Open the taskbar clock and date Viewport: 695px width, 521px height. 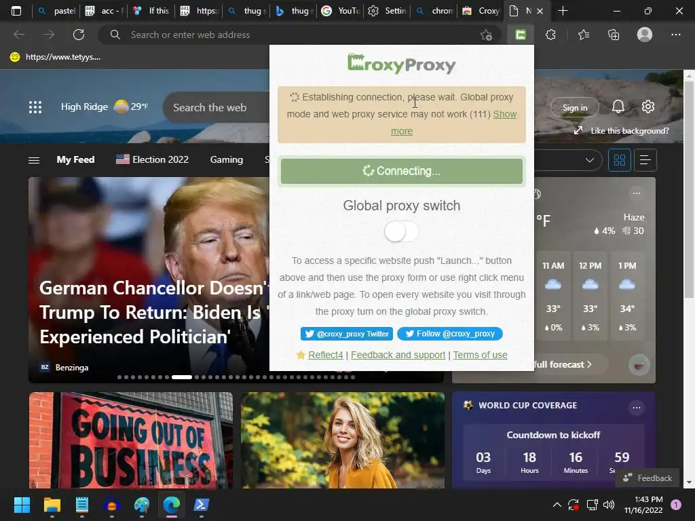point(643,505)
